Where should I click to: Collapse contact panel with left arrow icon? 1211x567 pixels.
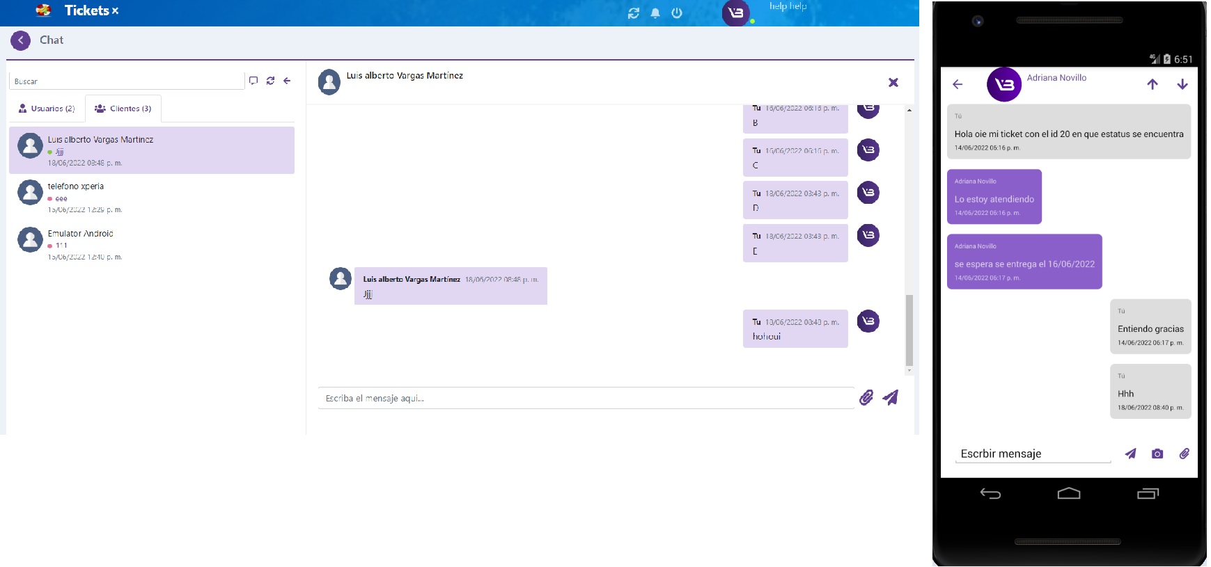[x=287, y=81]
